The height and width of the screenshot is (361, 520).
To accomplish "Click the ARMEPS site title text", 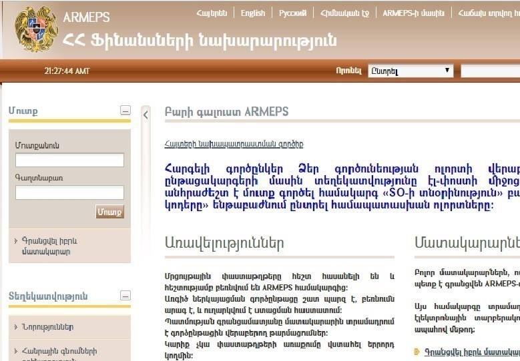I will [86, 17].
